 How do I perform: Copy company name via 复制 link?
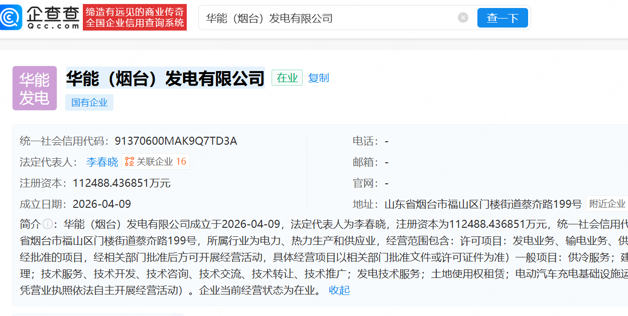click(318, 78)
